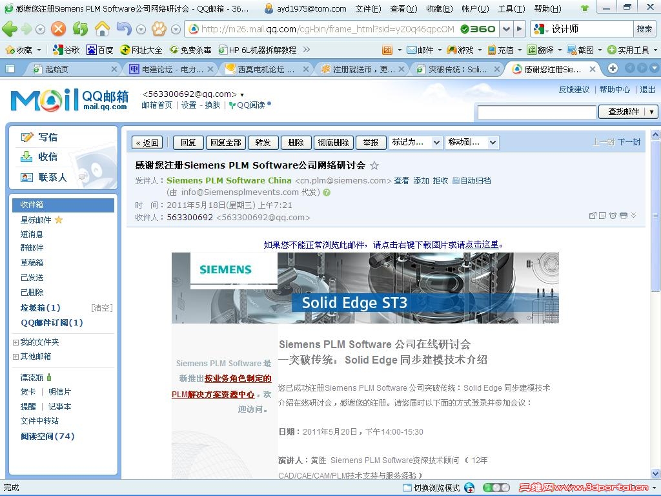Click the alarm reminder icon in email header
The height and width of the screenshot is (496, 661).
tap(613, 216)
